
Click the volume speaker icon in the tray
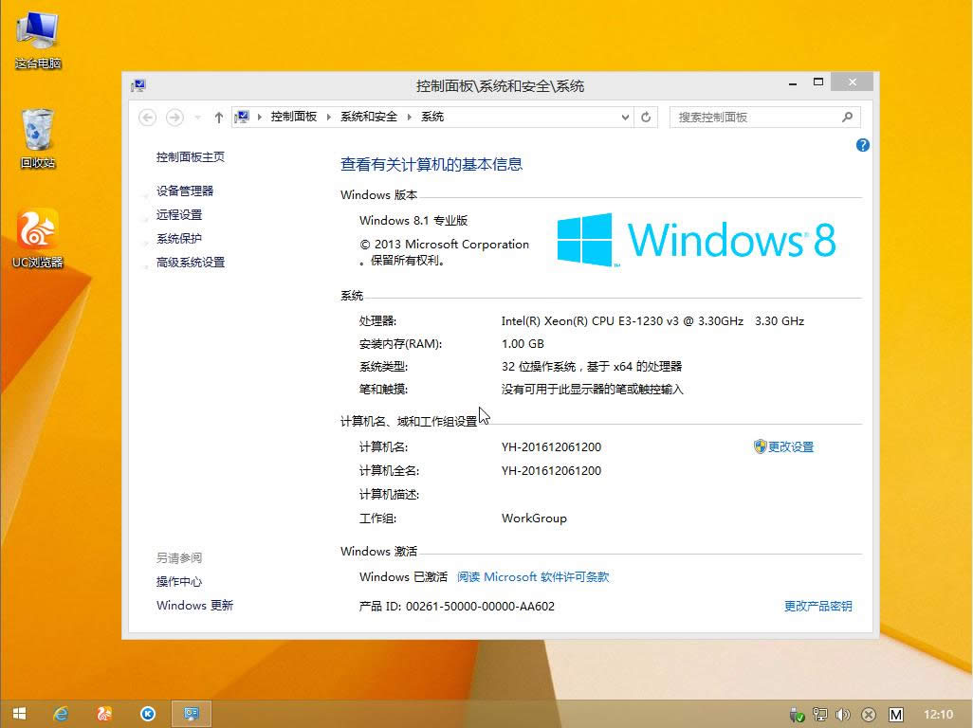[843, 714]
